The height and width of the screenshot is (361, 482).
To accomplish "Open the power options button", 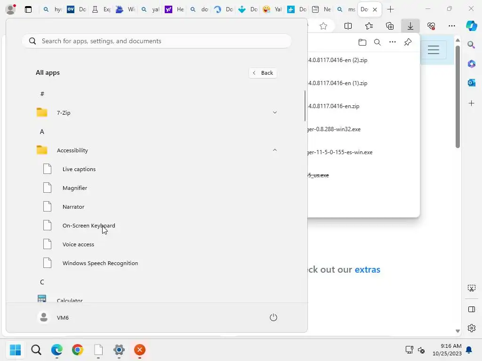I will coord(273,317).
